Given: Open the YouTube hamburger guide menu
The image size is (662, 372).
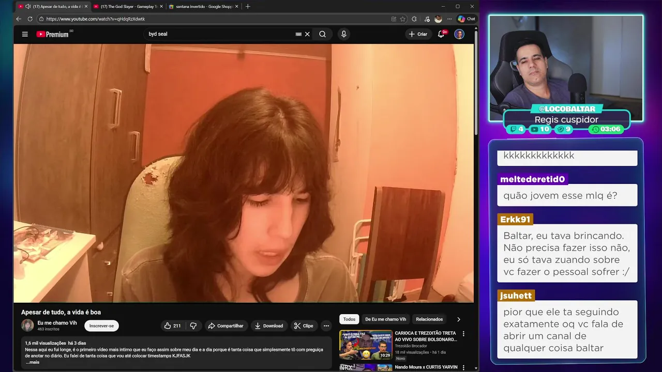Looking at the screenshot, I should (25, 34).
